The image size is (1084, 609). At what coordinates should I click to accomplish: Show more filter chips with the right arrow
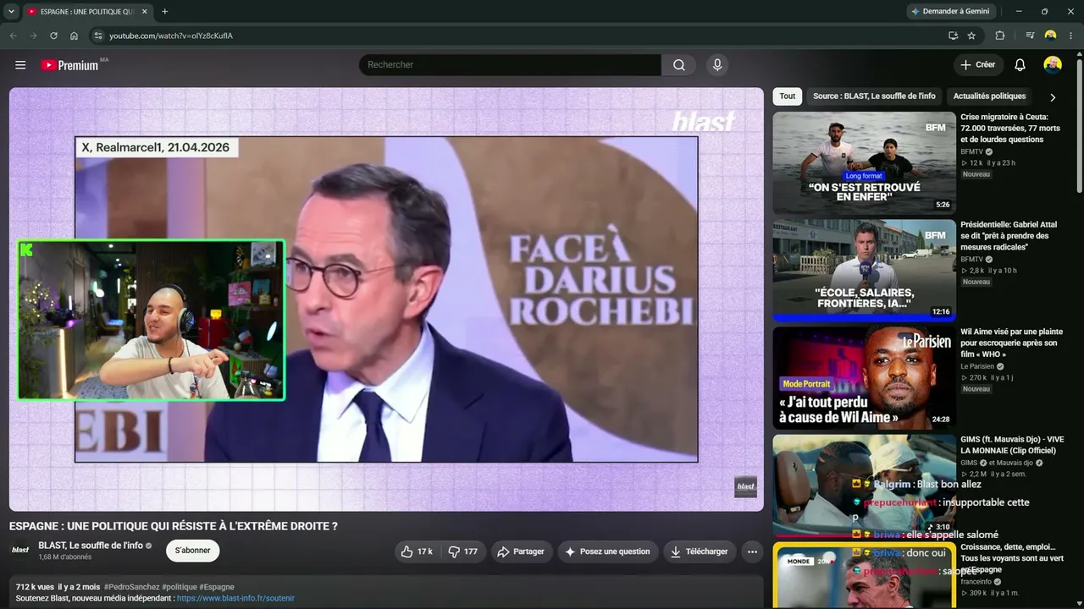point(1053,97)
